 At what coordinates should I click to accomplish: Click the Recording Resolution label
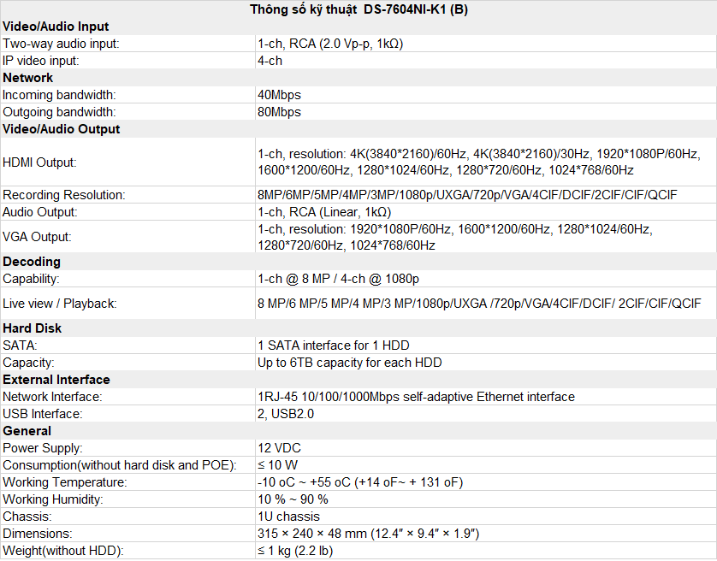(63, 195)
